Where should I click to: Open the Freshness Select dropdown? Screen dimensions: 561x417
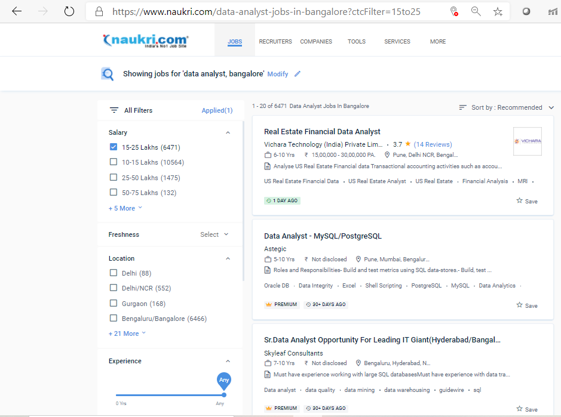tap(214, 234)
